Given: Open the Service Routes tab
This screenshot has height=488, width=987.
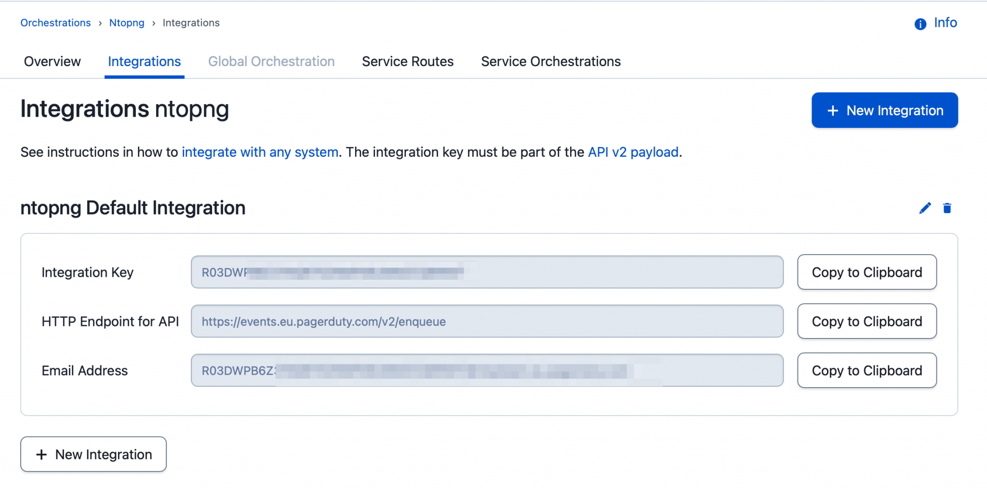Looking at the screenshot, I should (407, 61).
